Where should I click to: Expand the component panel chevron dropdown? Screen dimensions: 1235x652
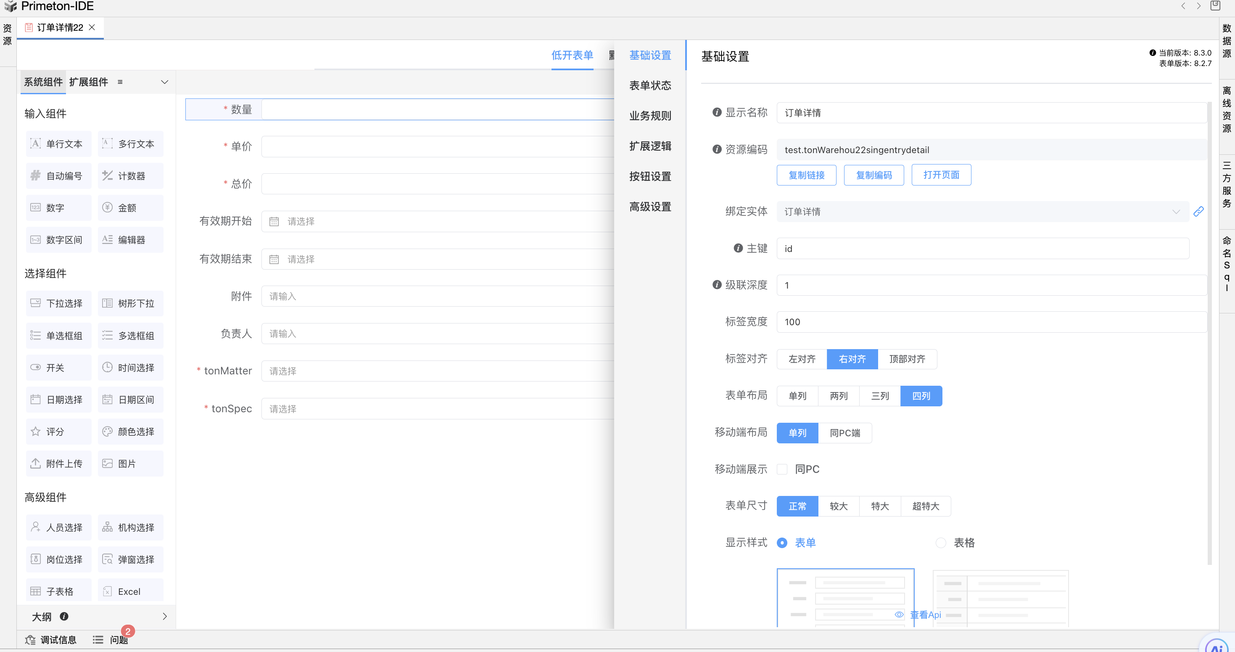(164, 82)
